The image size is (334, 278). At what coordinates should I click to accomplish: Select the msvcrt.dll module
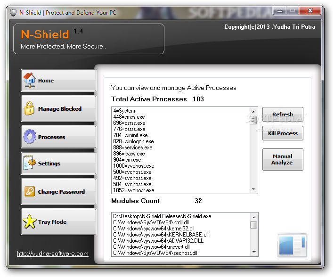point(181,247)
